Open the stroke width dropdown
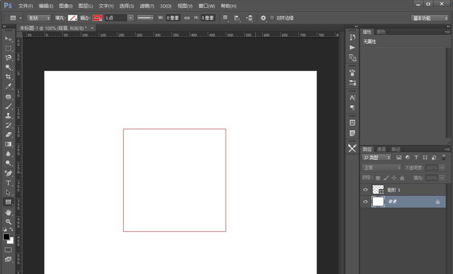453x274 pixels. (x=130, y=18)
